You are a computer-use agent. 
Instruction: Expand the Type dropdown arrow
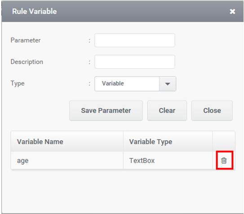pos(168,84)
